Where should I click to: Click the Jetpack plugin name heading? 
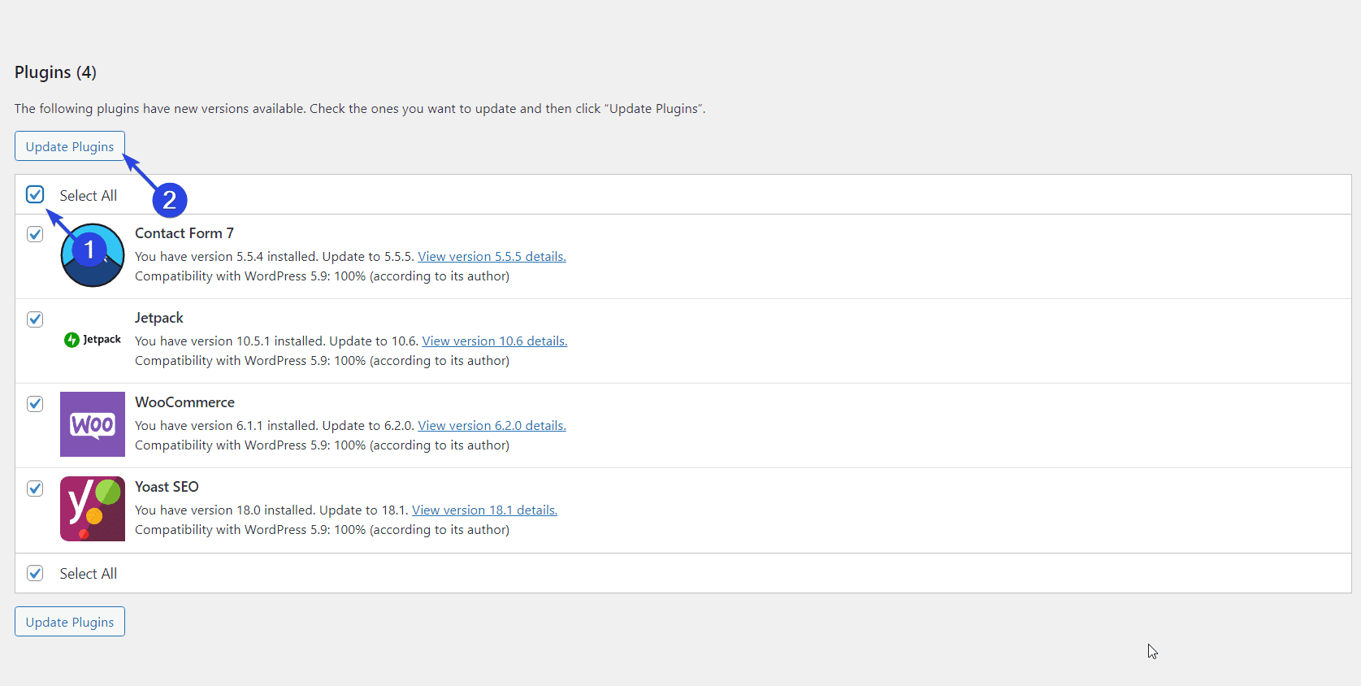click(x=159, y=318)
